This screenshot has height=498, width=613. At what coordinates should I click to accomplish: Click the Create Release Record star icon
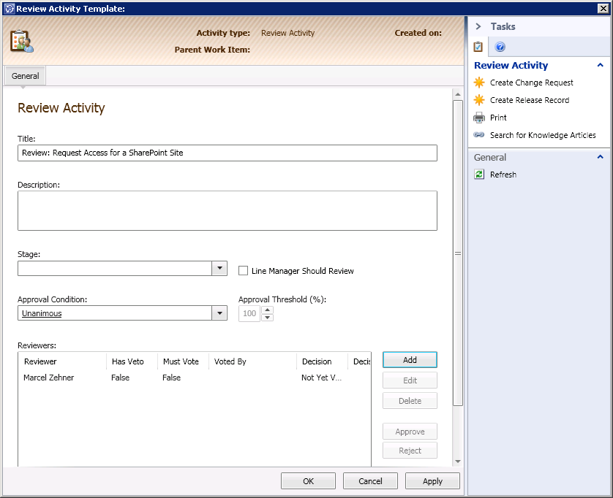[479, 100]
